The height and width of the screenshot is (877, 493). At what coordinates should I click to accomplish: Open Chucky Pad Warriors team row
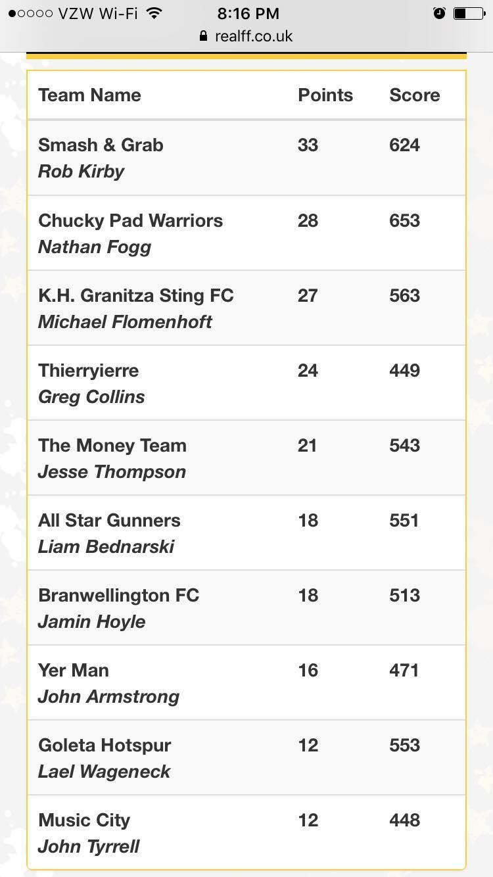point(130,221)
